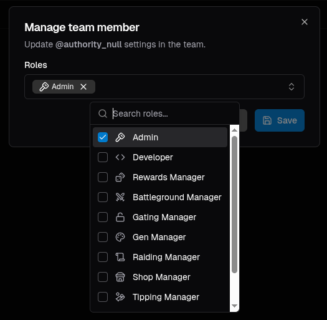Click the key icon next to Admin option
The image size is (327, 320).
[x=120, y=137]
